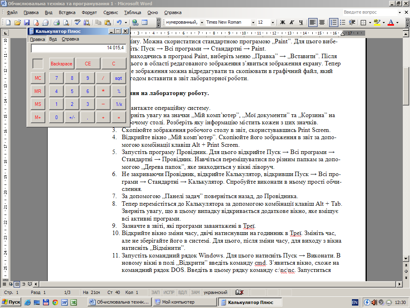Viewport: 410px width, 308px height.
Task: Click the spelling status book icon in status bar
Action: 239,292
